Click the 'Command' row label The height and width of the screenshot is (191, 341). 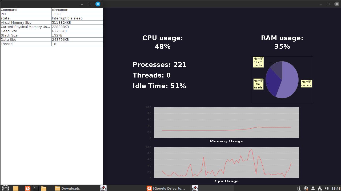[26, 10]
